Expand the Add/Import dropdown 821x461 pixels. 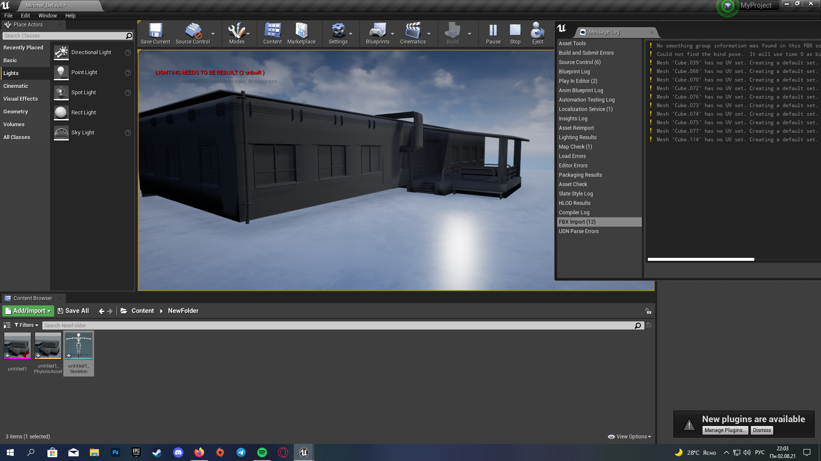point(28,311)
